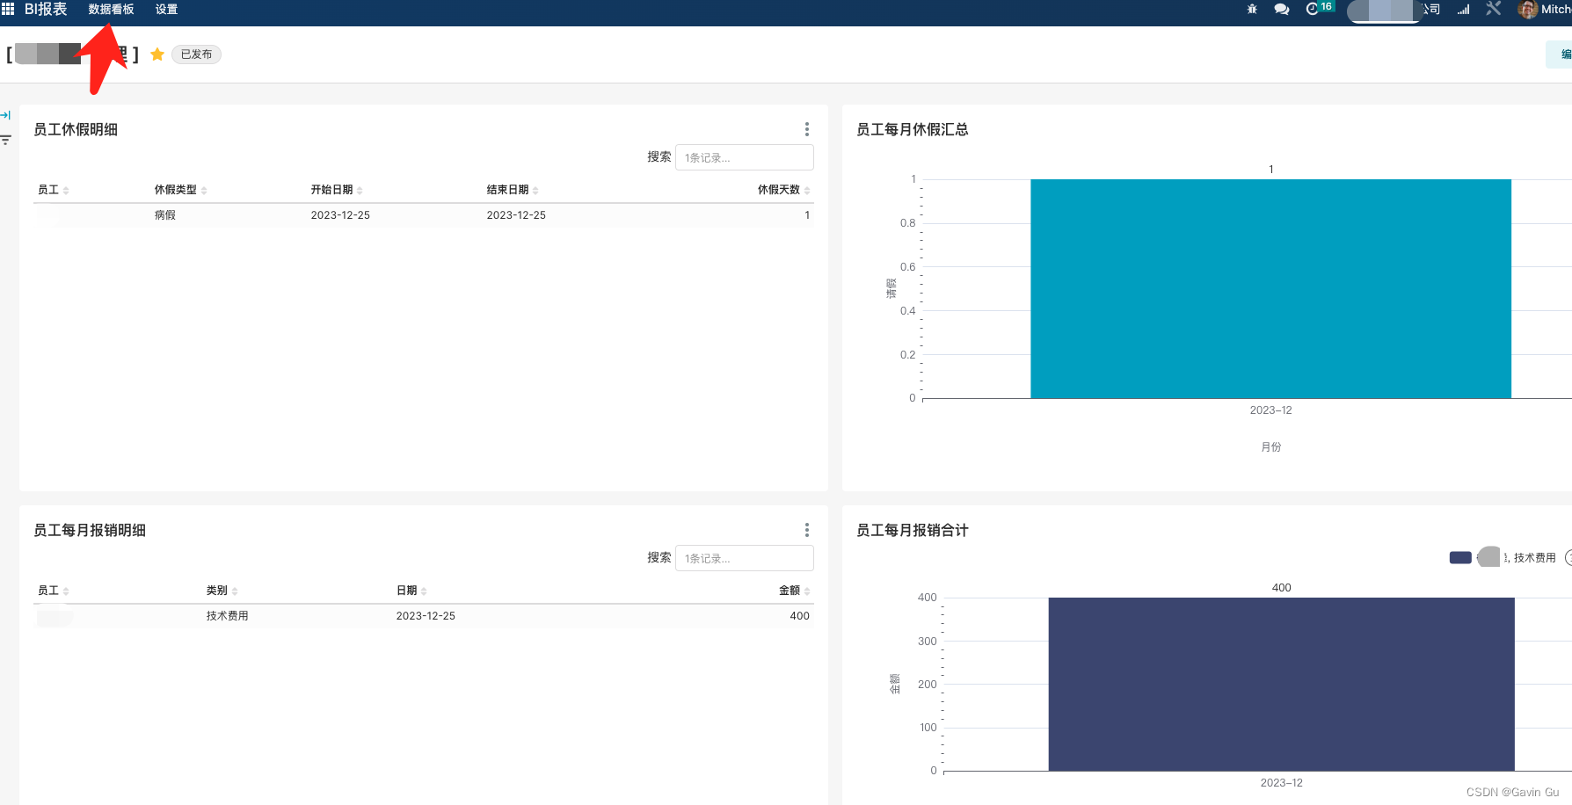This screenshot has height=805, width=1572.
Task: Expand the side panel arrow icon
Action: (x=5, y=115)
